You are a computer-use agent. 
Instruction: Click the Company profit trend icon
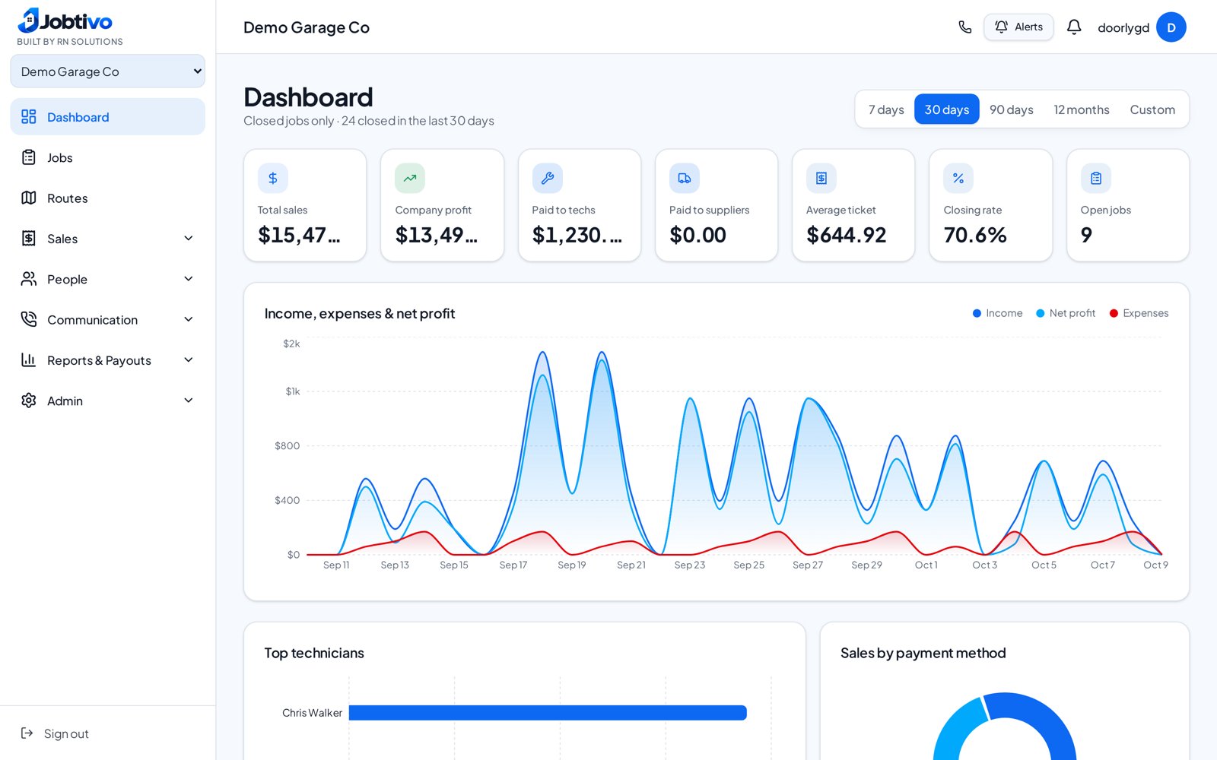[x=410, y=178]
